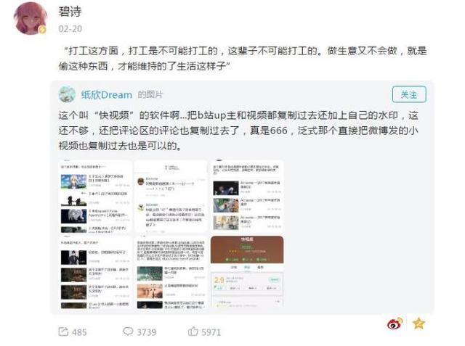The image size is (465, 346).
Task: Open the 快视频 app rating image
Action: (x=247, y=272)
